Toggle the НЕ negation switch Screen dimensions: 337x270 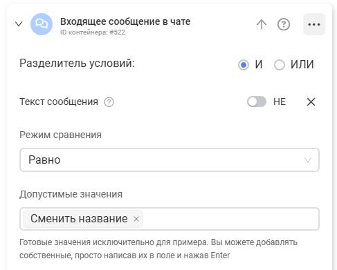(x=257, y=102)
